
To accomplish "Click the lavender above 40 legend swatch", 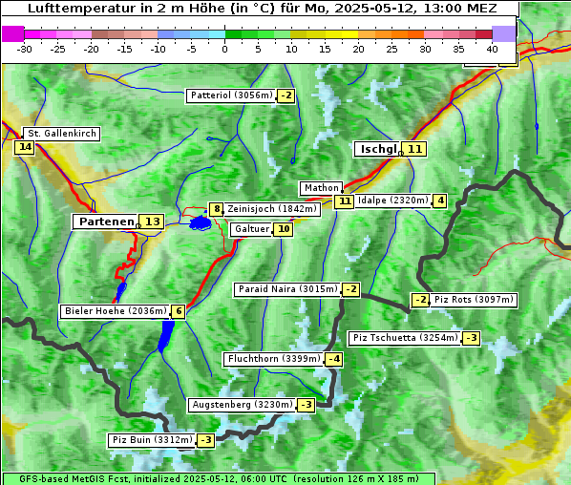I will (x=503, y=33).
